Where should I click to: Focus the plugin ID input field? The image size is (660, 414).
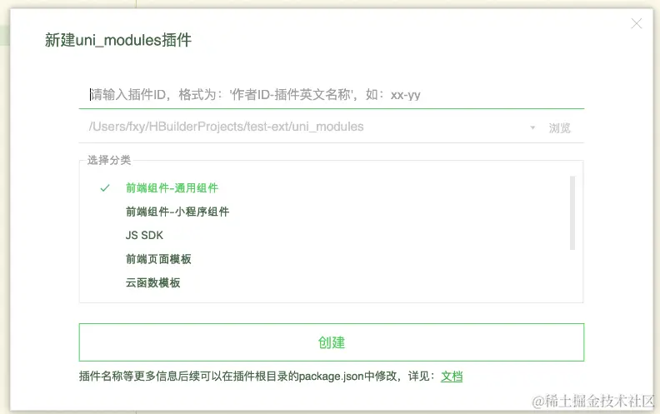click(x=332, y=95)
